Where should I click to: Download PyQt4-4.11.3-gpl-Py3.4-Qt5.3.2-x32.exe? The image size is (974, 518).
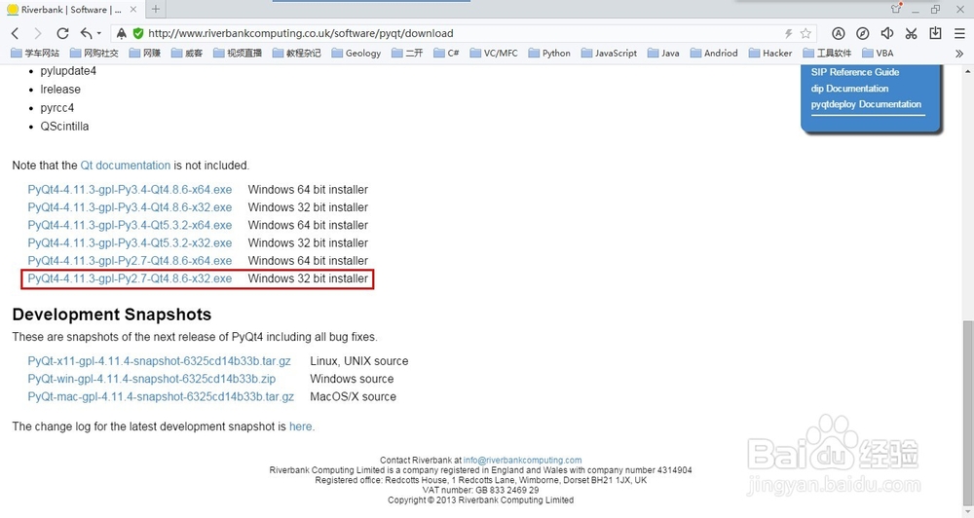(x=130, y=242)
